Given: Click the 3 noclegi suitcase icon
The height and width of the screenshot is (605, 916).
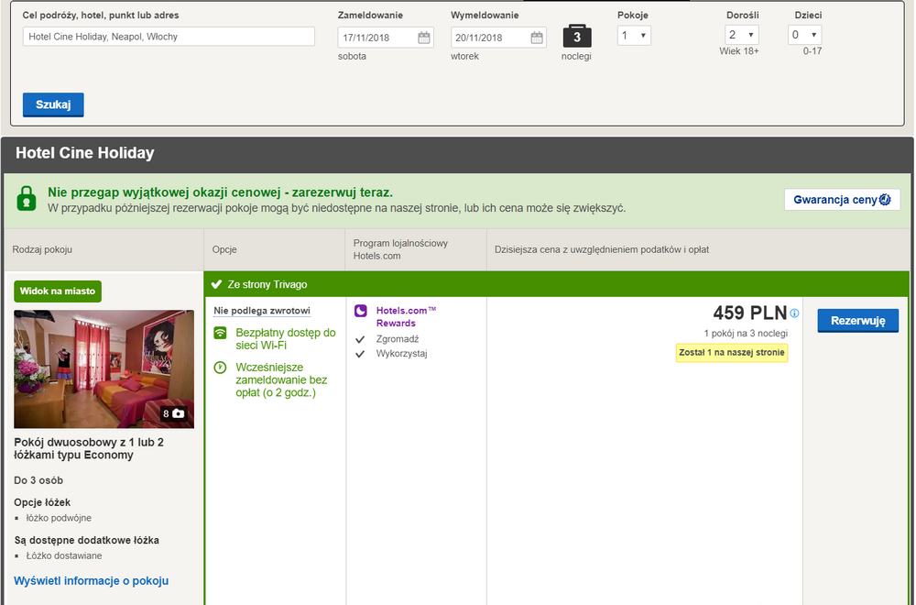Looking at the screenshot, I should [576, 37].
